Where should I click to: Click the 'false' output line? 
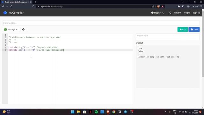coord(140,51)
